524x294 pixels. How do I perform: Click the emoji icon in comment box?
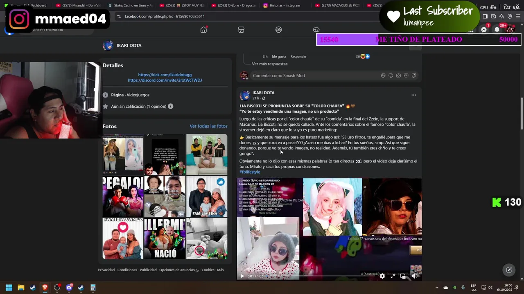[x=391, y=76]
